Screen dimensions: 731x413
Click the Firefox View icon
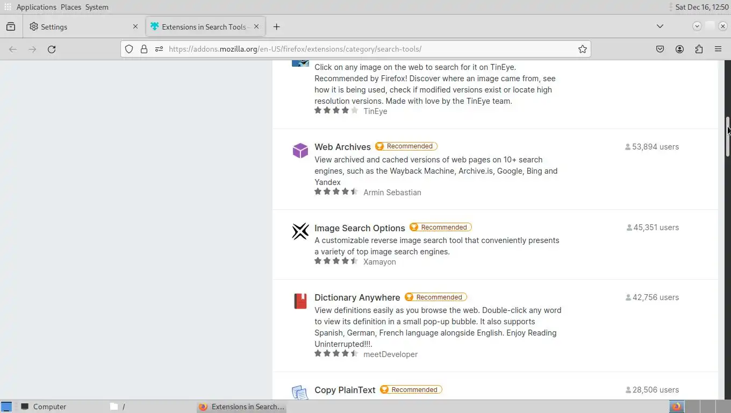(11, 26)
